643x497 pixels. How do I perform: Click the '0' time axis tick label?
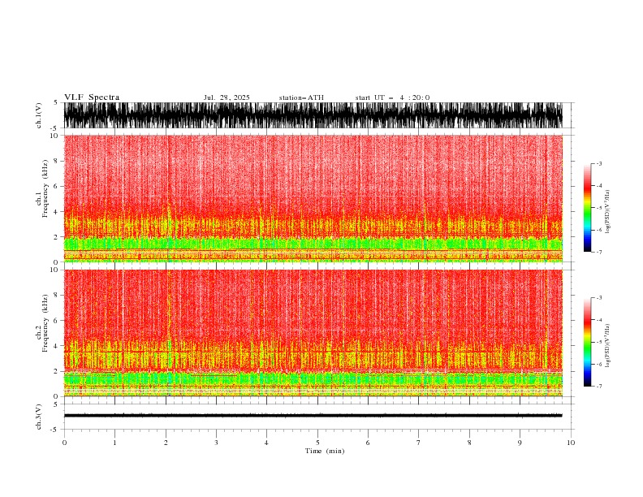[64, 443]
